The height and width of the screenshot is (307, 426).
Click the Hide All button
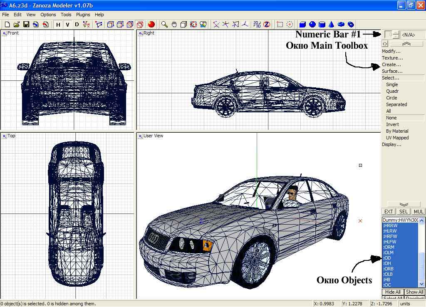tap(393, 292)
